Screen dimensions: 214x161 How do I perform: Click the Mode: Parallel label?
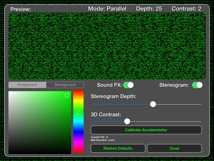pyautogui.click(x=107, y=9)
